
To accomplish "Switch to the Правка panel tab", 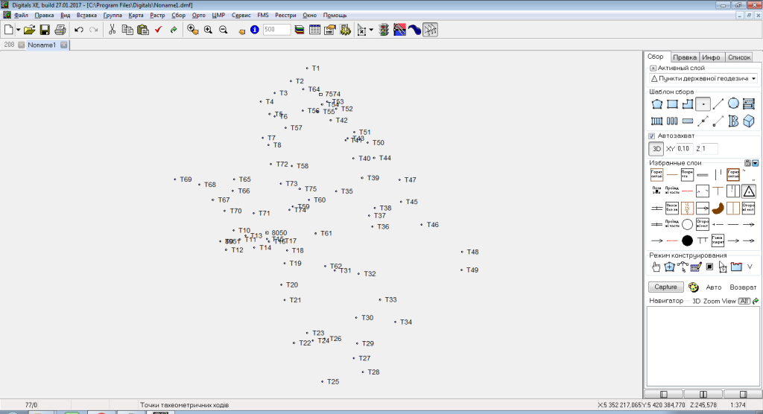I will (x=685, y=57).
